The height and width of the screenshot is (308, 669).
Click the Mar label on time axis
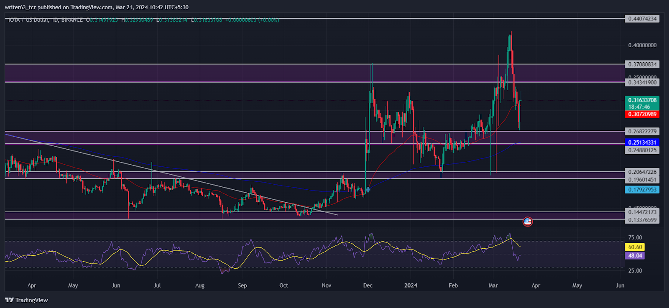[x=493, y=285]
